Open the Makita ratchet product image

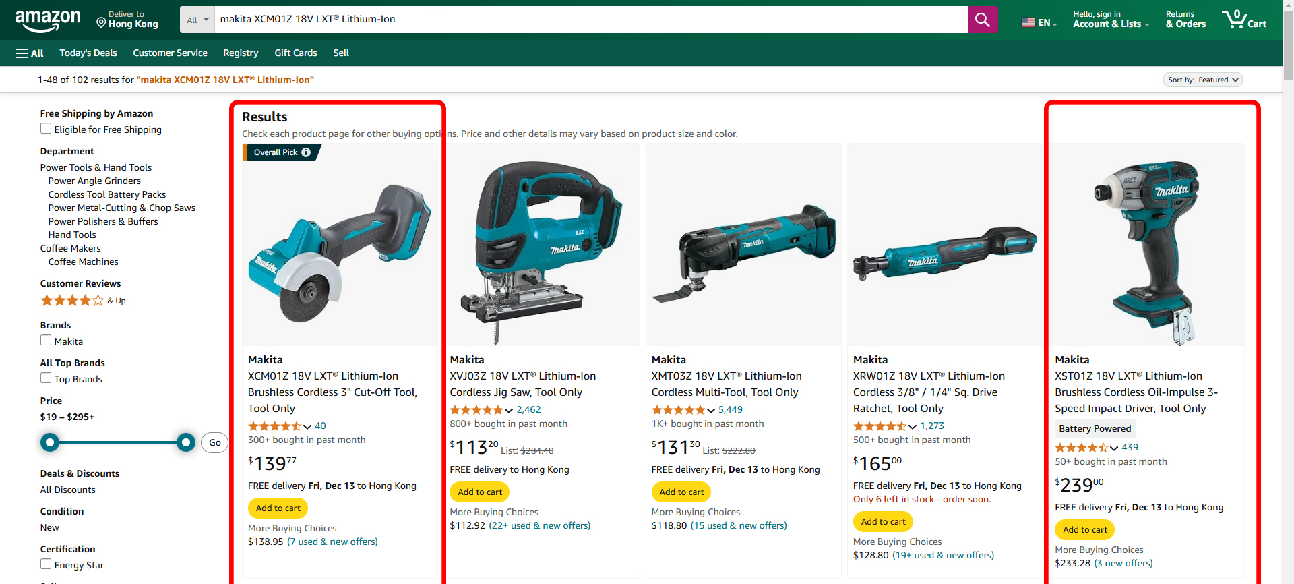(945, 245)
